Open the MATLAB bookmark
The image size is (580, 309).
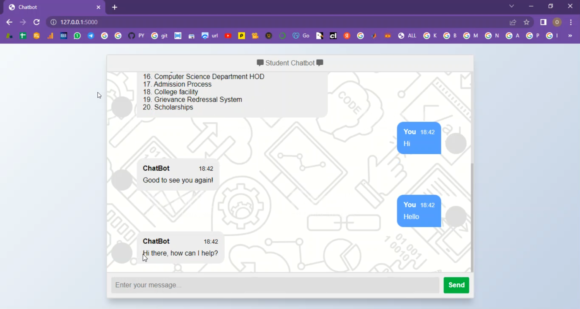pos(374,36)
